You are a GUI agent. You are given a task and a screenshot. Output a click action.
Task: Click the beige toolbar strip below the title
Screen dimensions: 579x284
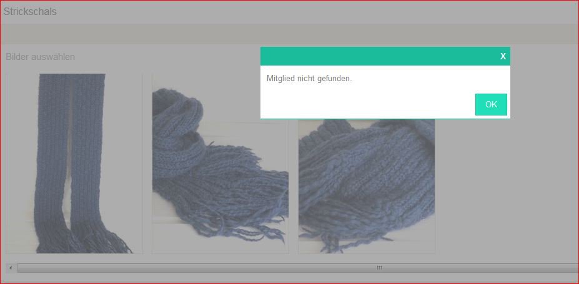[187, 33]
